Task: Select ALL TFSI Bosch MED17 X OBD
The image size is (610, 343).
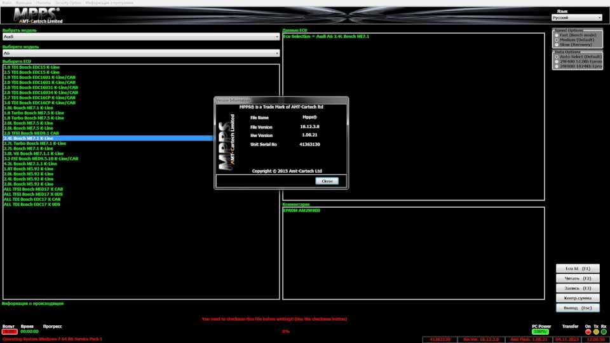Action: [x=33, y=194]
